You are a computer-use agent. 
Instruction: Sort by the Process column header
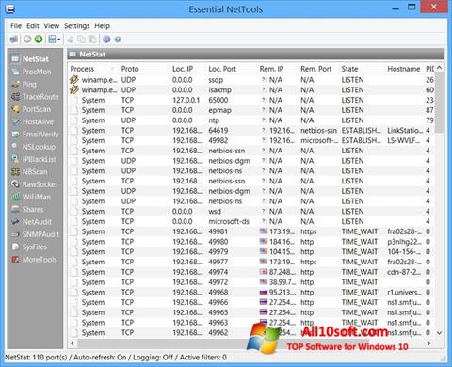pyautogui.click(x=93, y=69)
